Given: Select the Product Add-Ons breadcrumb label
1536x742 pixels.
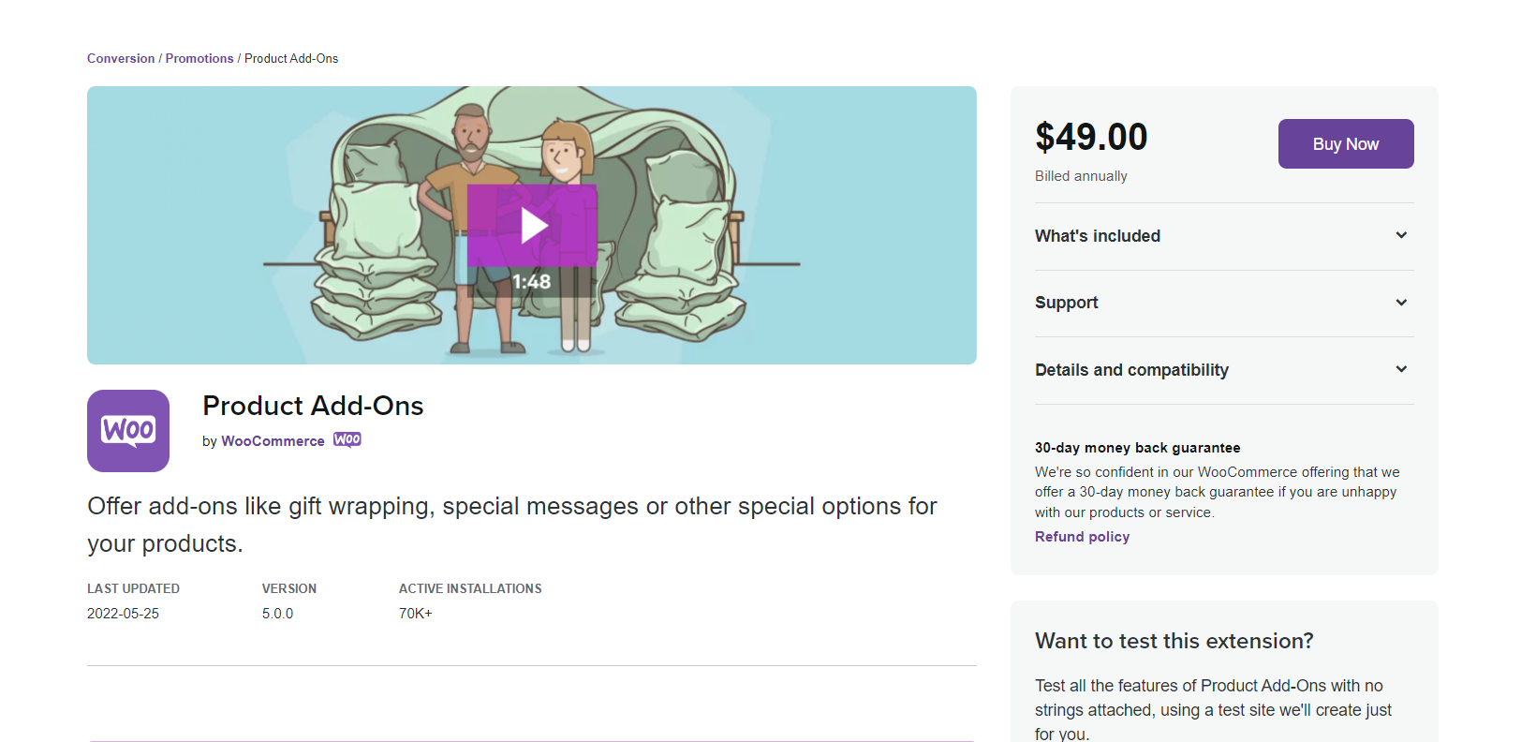Looking at the screenshot, I should [291, 58].
